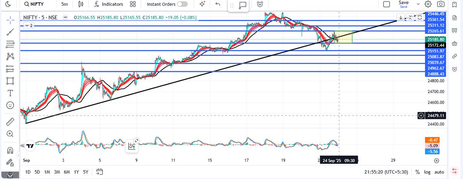The height and width of the screenshot is (179, 463).
Task: Open the go-to-date calendar icon
Action: pyautogui.click(x=100, y=172)
